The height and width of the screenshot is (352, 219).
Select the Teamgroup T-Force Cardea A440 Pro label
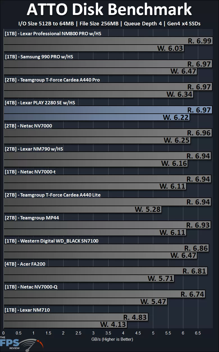click(52, 80)
